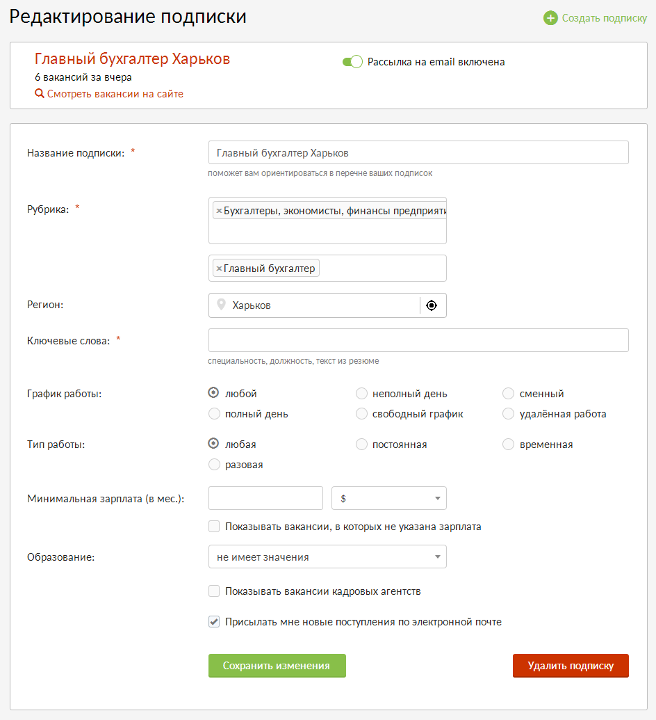This screenshot has width=656, height=720.
Task: Enable Показывать вакансии кадровых агентств checkbox
Action: (x=214, y=591)
